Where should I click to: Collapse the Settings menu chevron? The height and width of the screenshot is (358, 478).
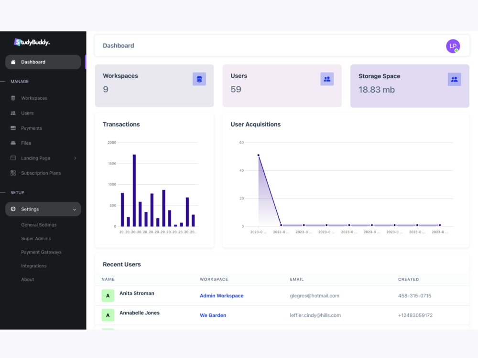75,210
